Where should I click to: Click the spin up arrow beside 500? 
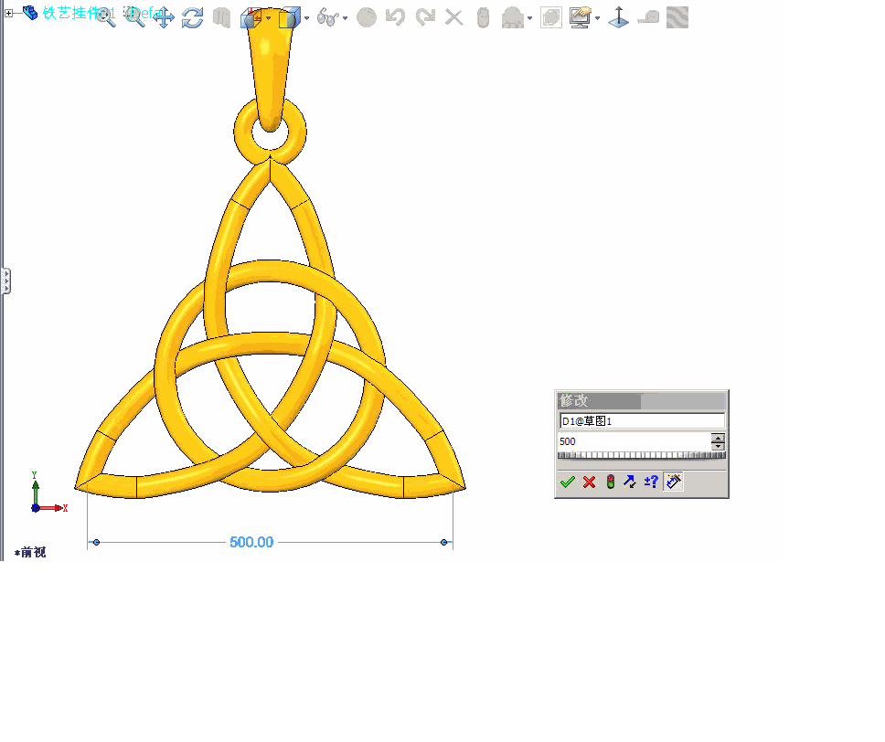tap(718, 438)
